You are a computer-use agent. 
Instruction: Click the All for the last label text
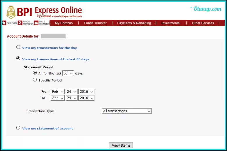pos(50,73)
